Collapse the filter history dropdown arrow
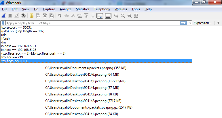This screenshot has width=222, height=118. coord(190,23)
